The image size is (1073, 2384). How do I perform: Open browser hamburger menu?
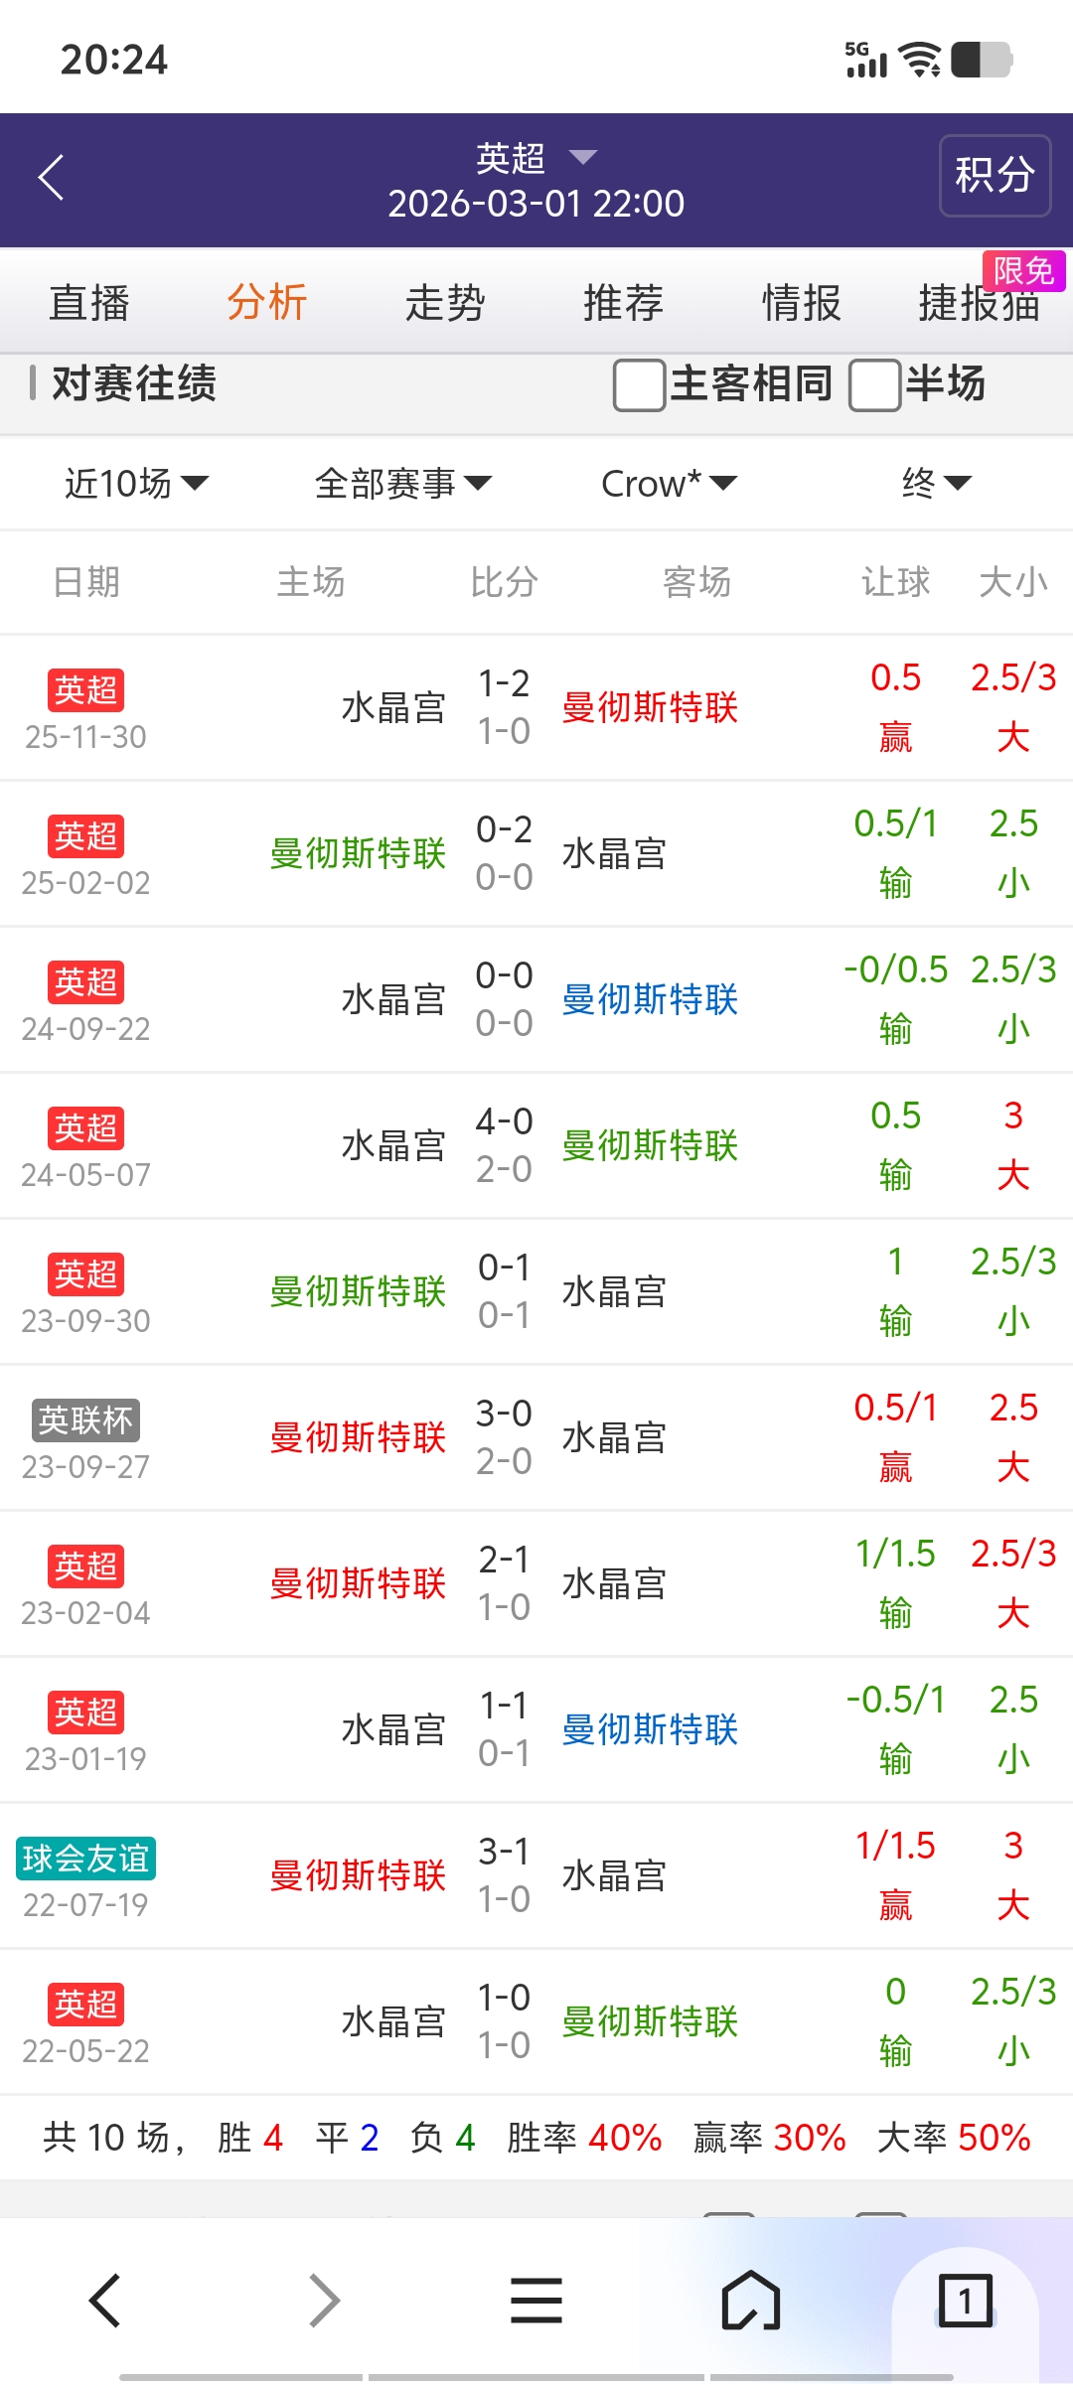(x=536, y=2301)
